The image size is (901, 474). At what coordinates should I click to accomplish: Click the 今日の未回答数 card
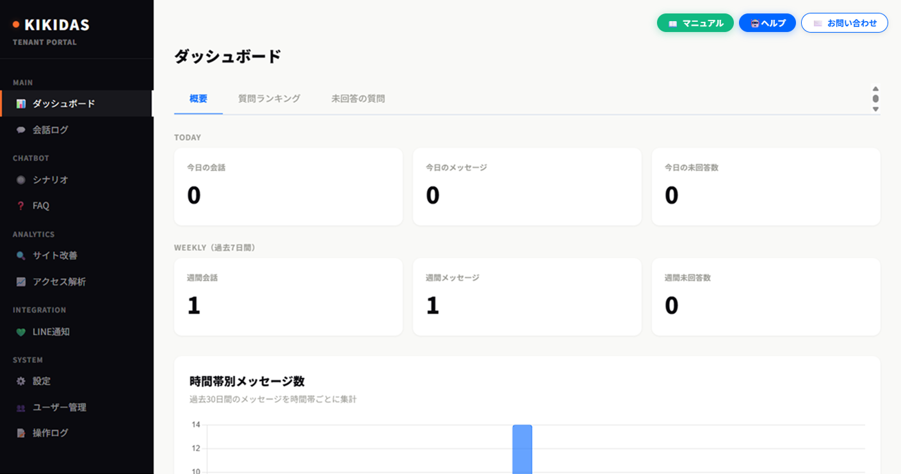pyautogui.click(x=766, y=186)
